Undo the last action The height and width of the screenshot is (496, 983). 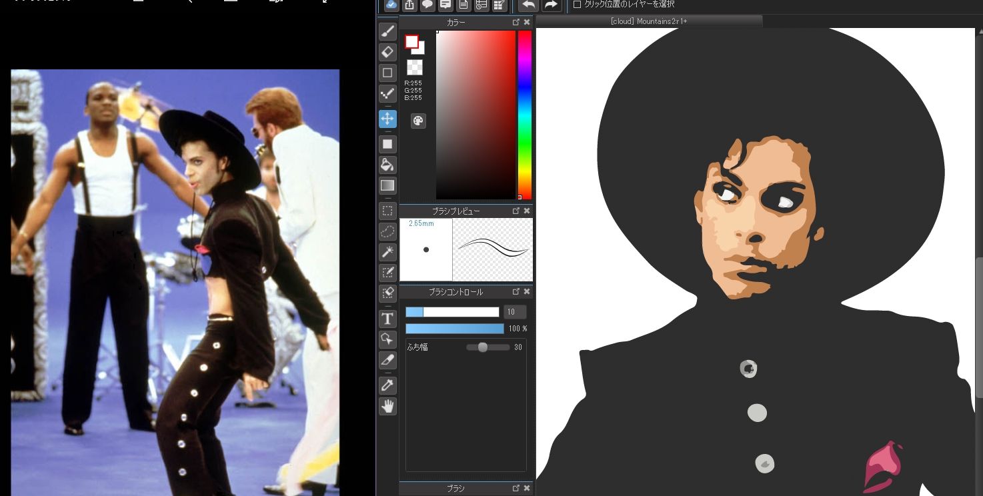pos(528,5)
